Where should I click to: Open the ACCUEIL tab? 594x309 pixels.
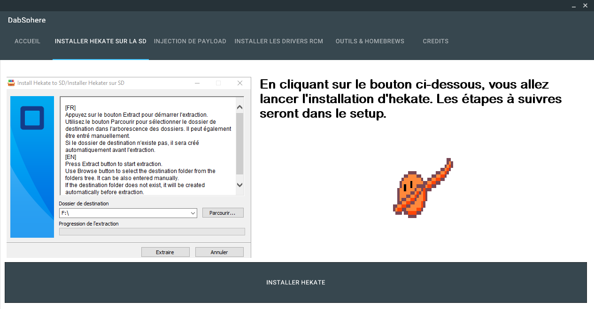coord(27,41)
